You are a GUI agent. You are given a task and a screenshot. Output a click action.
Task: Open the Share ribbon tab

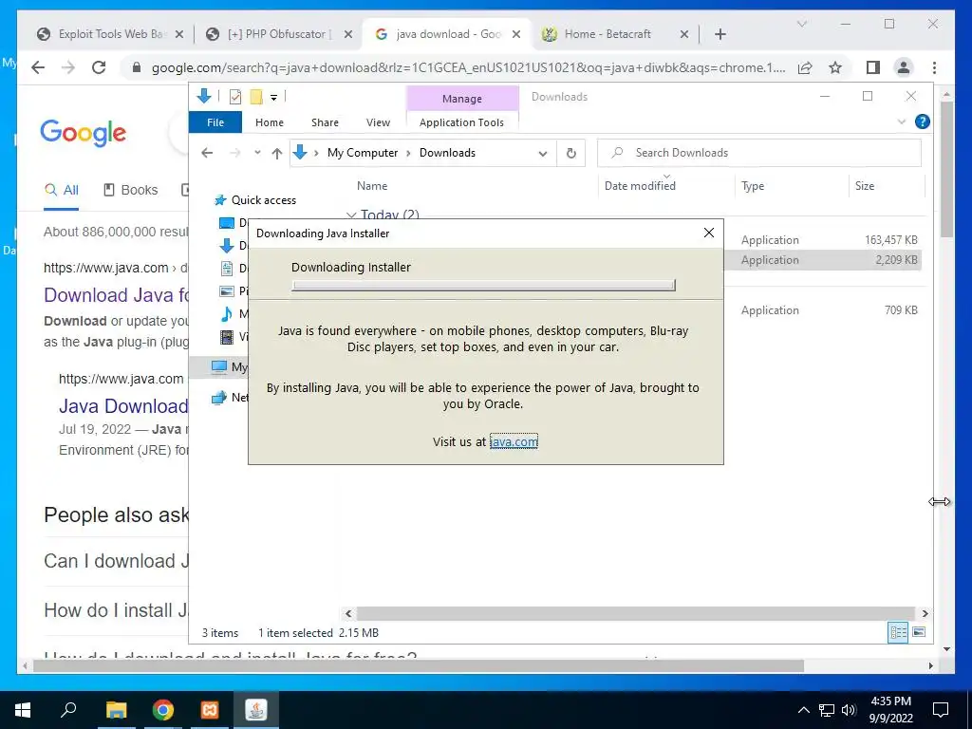[x=325, y=122]
